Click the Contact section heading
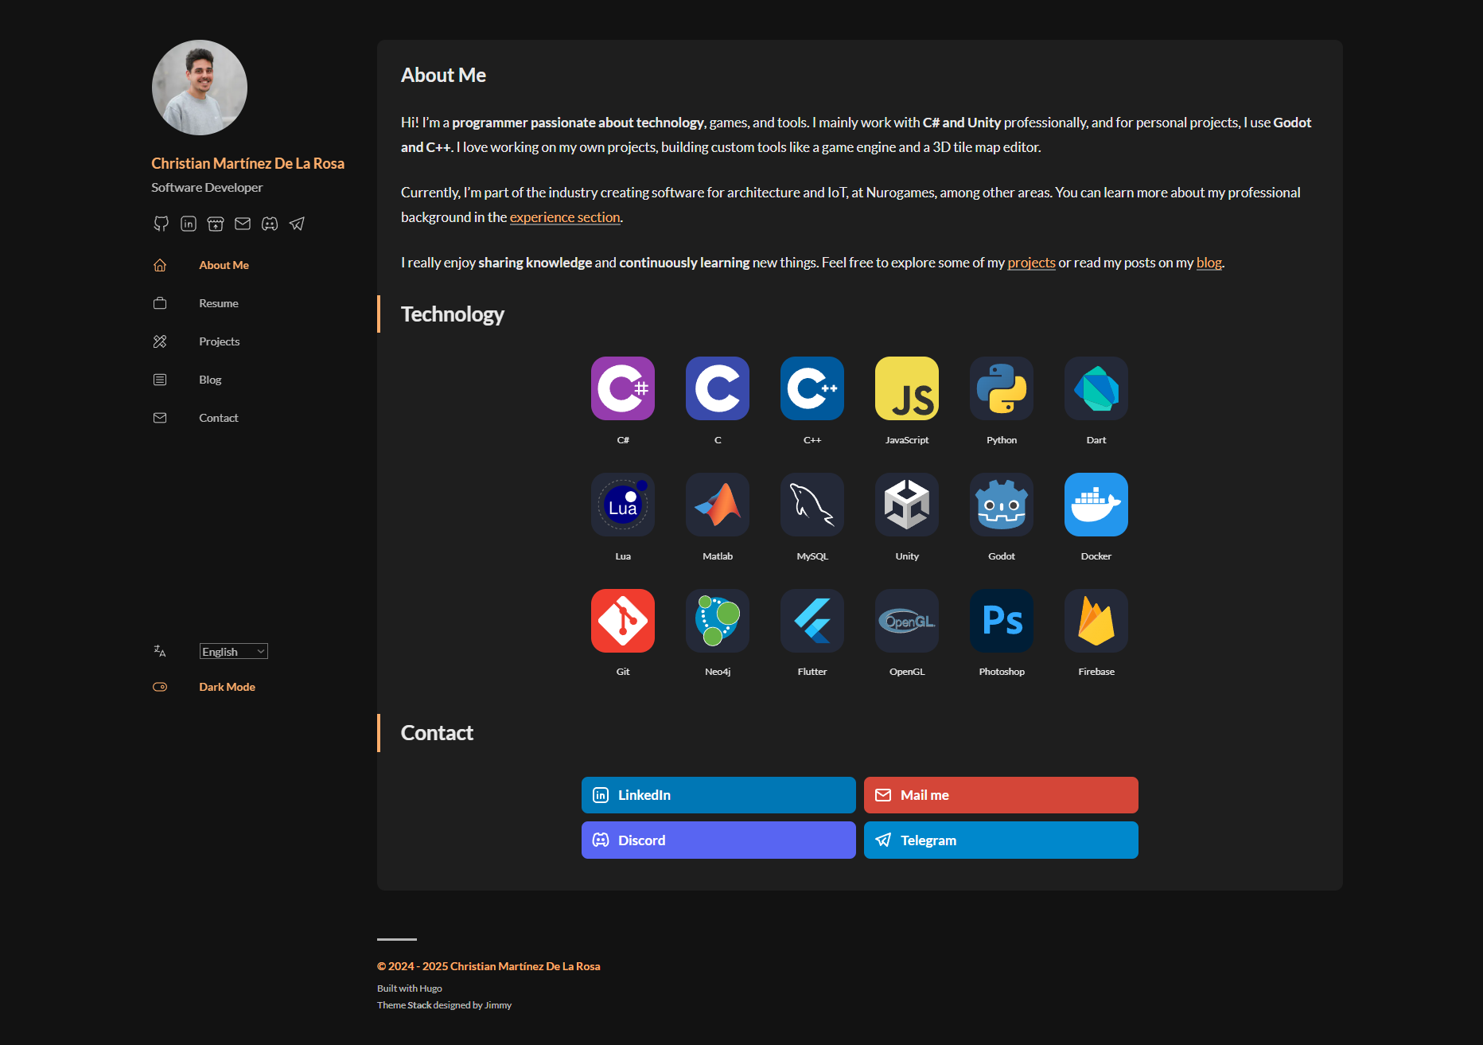 (437, 733)
